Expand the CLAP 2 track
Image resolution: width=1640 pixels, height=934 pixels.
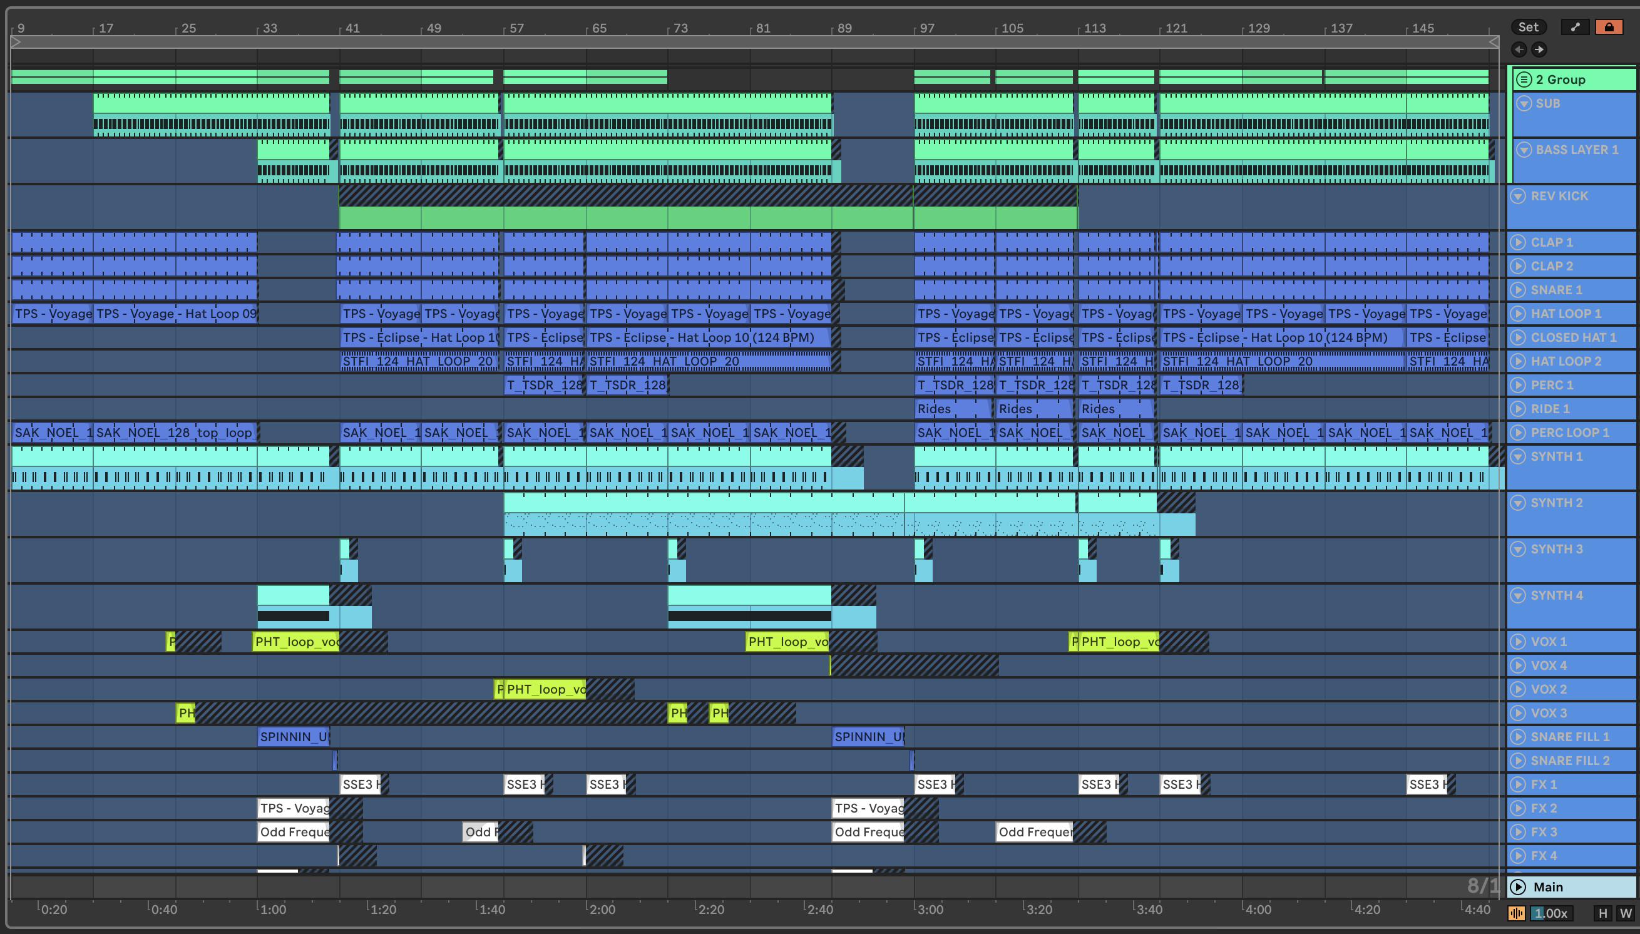(x=1517, y=266)
